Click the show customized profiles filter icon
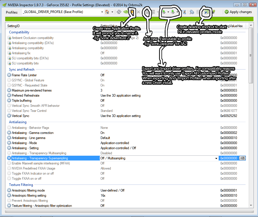Viewport: 258px width, 217px height. pos(184,12)
